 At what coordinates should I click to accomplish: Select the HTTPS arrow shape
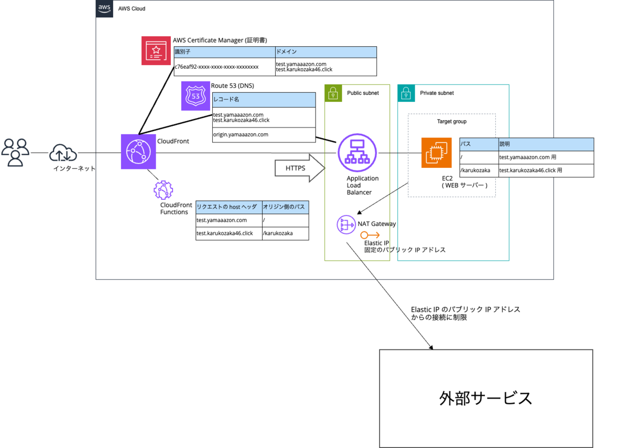(300, 168)
